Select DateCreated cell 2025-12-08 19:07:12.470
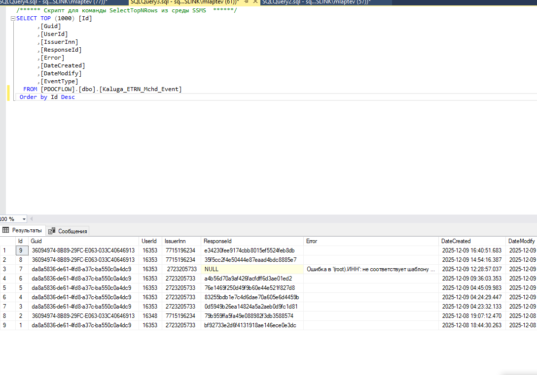This screenshot has height=375, width=537. pyautogui.click(x=472, y=316)
